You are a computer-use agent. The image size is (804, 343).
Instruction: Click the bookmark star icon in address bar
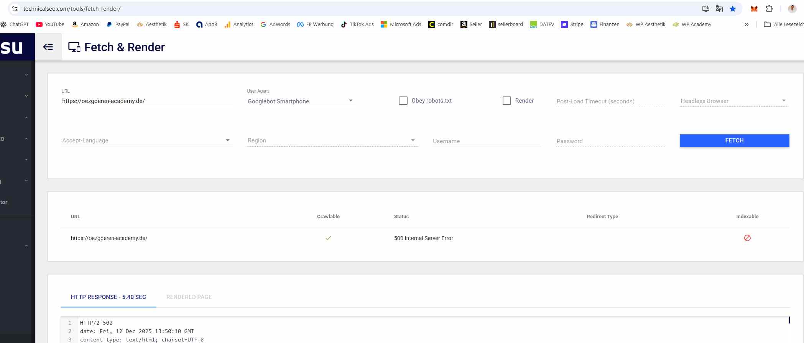(733, 9)
